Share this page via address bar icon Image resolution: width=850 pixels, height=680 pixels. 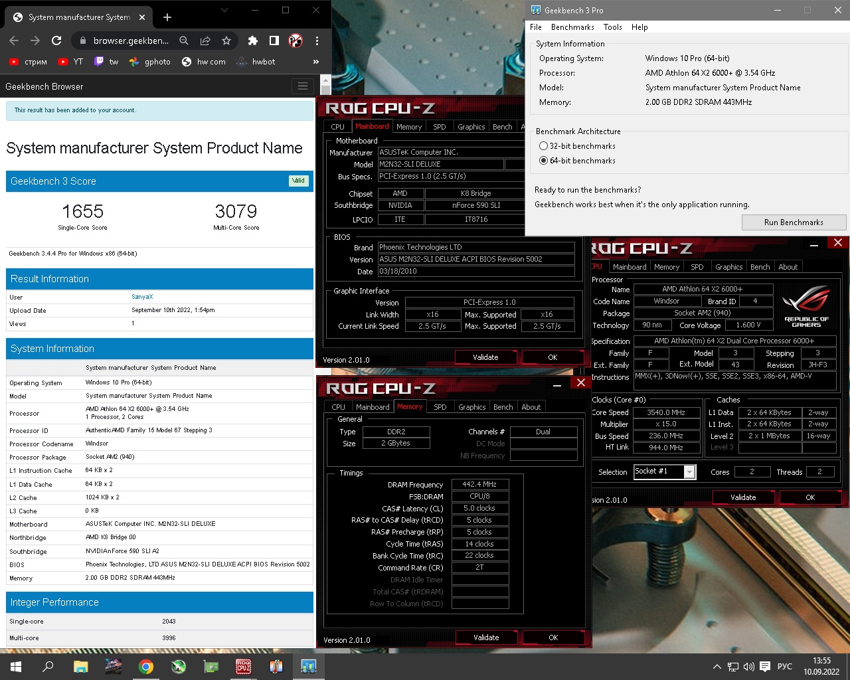[x=205, y=41]
